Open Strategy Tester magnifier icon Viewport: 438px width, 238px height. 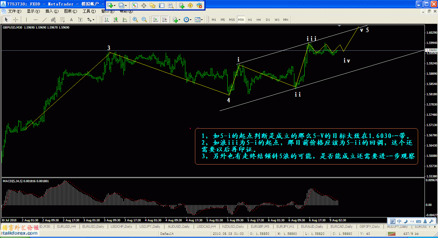[171, 5]
